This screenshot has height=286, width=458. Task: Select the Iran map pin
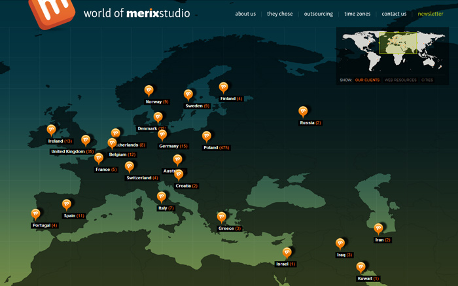[379, 229]
